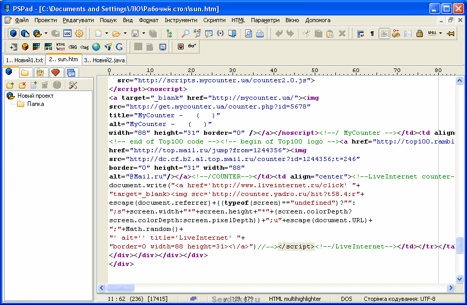467x305 pixels.
Task: Click the print preview icon
Action: click(x=248, y=33)
